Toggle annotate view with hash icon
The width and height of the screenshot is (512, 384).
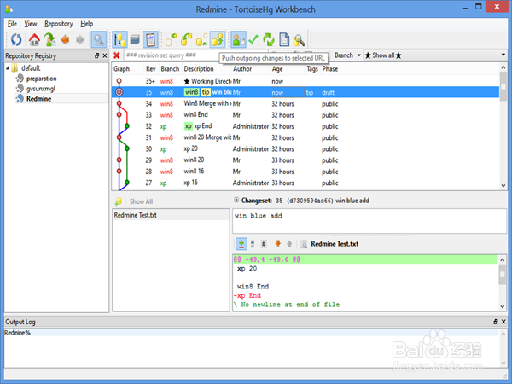pyautogui.click(x=264, y=244)
